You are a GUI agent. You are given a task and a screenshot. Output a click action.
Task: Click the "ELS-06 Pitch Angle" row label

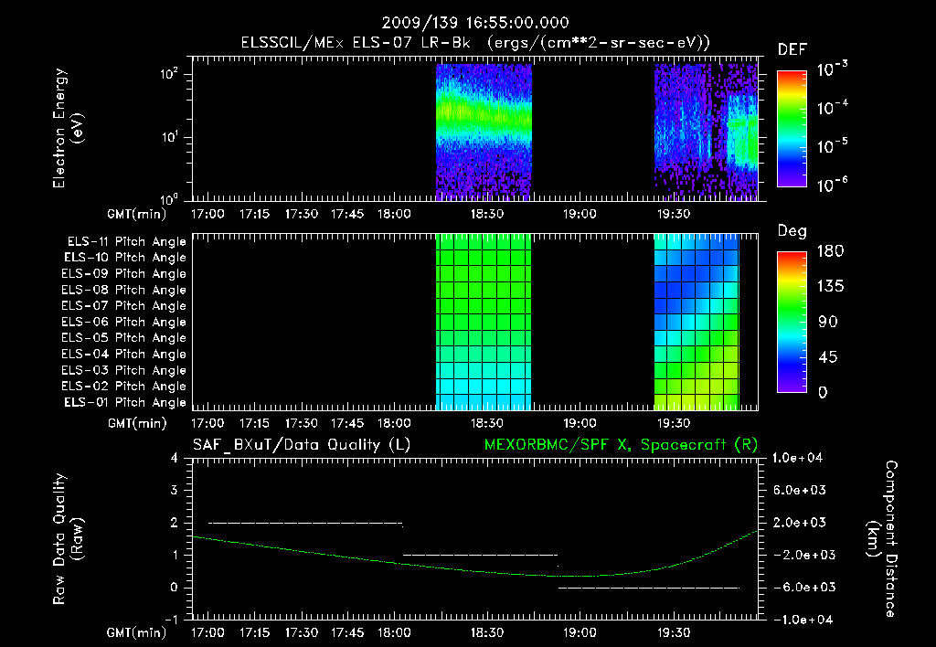point(123,322)
